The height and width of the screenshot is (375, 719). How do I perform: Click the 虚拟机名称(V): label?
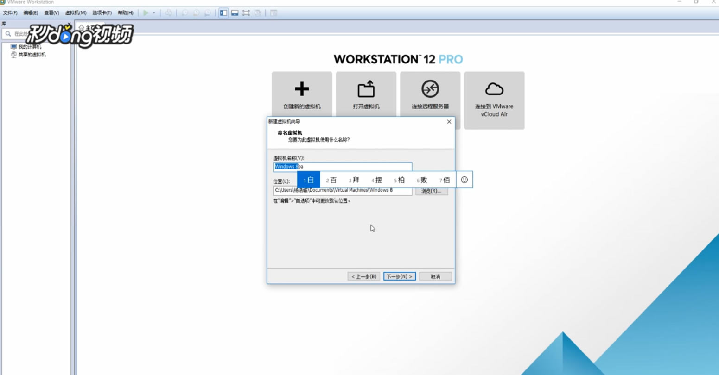pyautogui.click(x=288, y=158)
